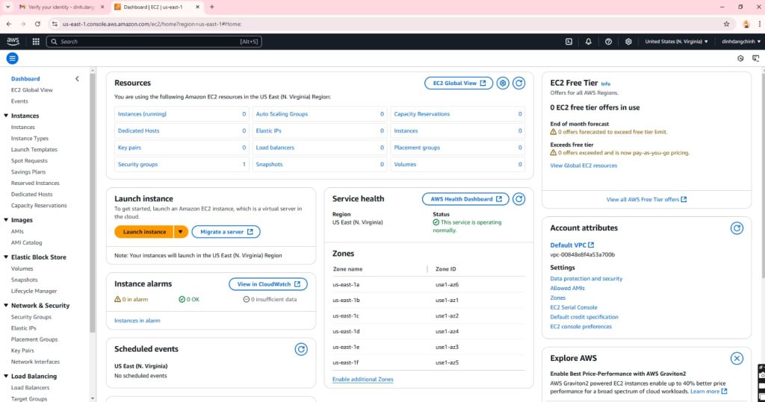Open the browser profile avatar
Image resolution: width=765 pixels, height=402 pixels.
click(x=746, y=24)
